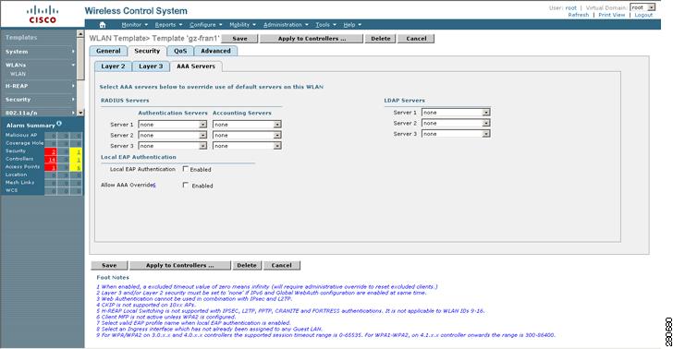The height and width of the screenshot is (349, 673).
Task: Open yellow minor Access Points alarm count
Action: pyautogui.click(x=76, y=167)
